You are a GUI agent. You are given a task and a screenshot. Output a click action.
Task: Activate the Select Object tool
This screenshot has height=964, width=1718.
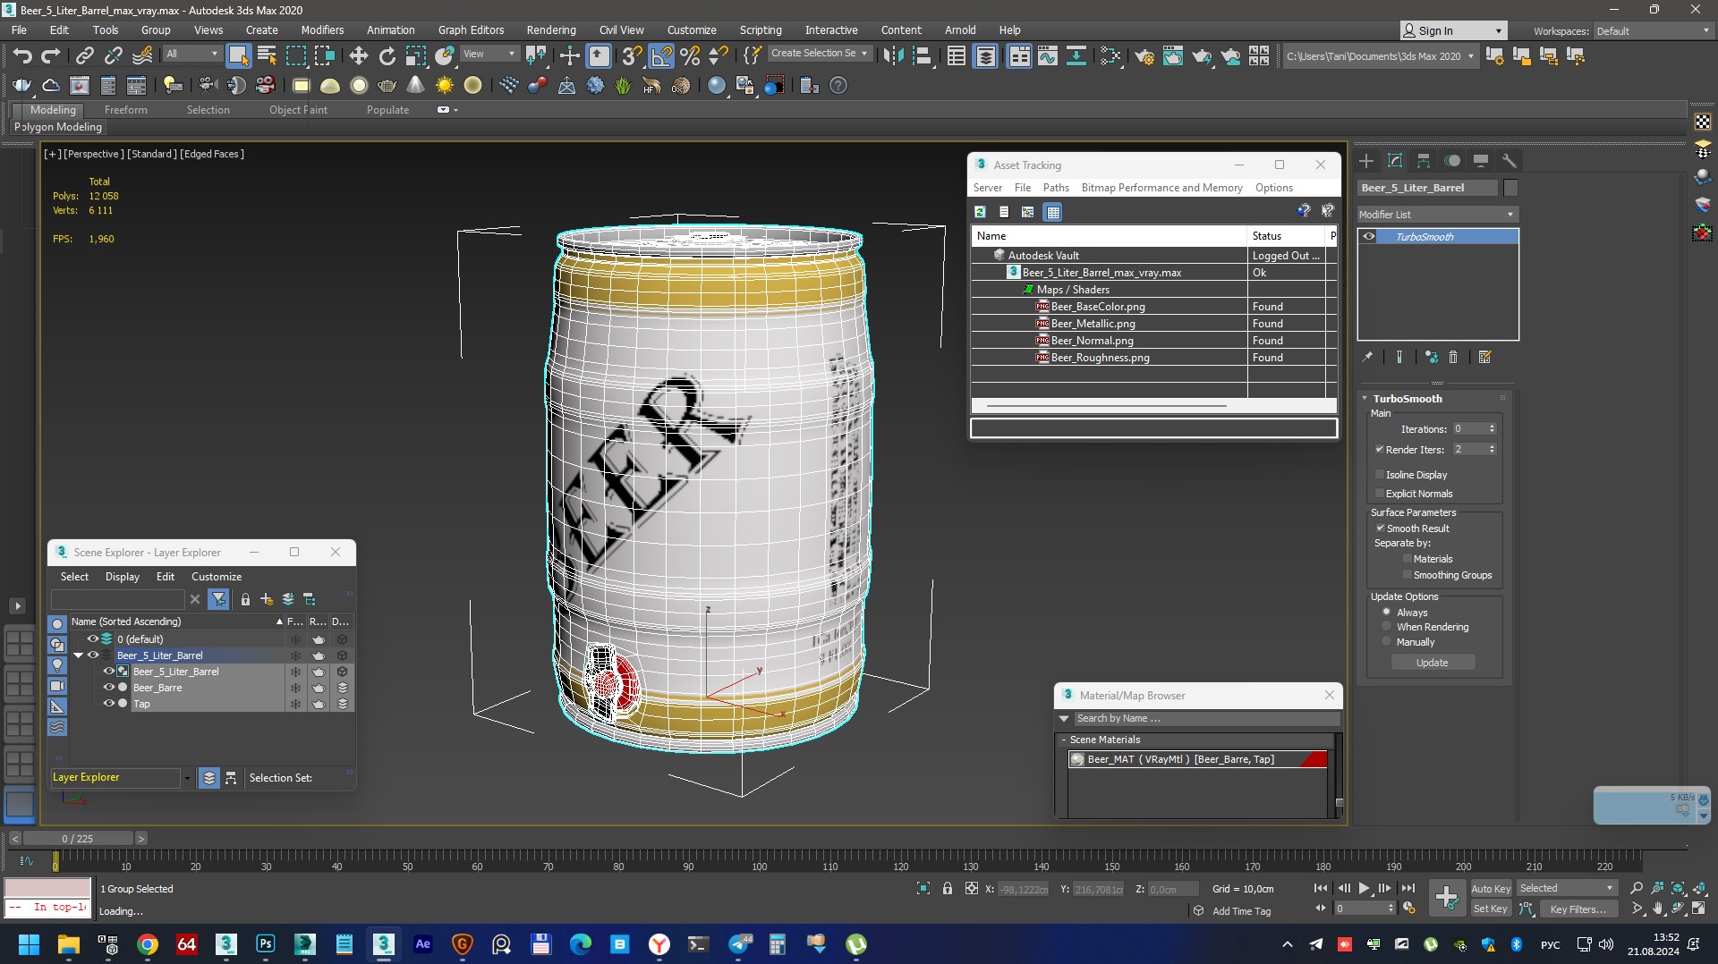pyautogui.click(x=238, y=55)
